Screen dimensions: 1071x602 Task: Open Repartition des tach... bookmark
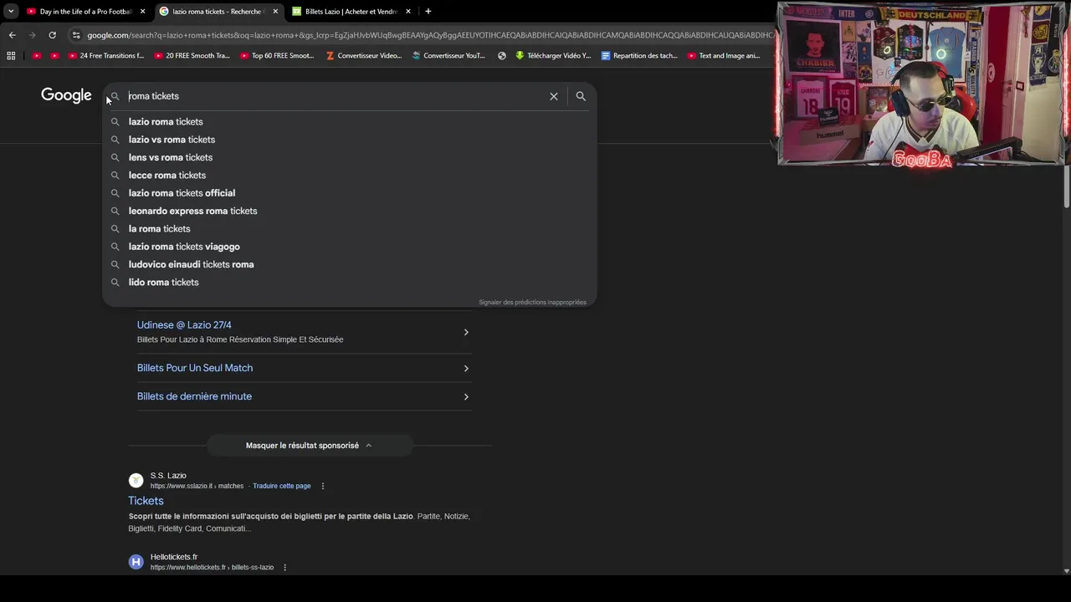tap(639, 56)
